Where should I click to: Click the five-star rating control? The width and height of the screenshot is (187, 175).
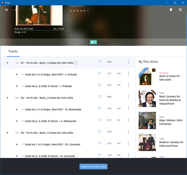(x=78, y=11)
